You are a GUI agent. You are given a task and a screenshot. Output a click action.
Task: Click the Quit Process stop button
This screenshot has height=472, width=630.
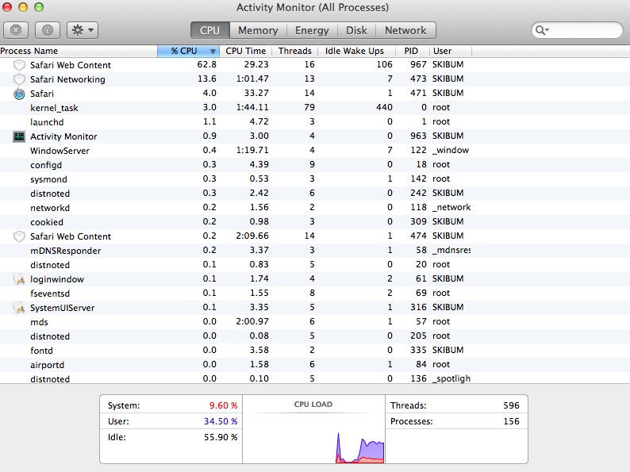pyautogui.click(x=16, y=30)
